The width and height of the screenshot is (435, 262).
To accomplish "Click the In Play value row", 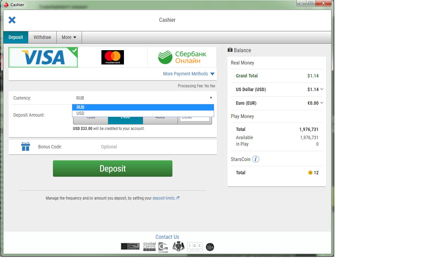I will [x=277, y=144].
